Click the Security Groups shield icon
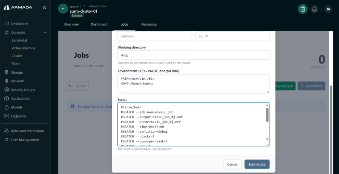339x174 pixels. click(x=7, y=90)
